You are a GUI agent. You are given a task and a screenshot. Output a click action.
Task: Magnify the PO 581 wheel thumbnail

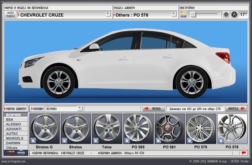[158, 141]
